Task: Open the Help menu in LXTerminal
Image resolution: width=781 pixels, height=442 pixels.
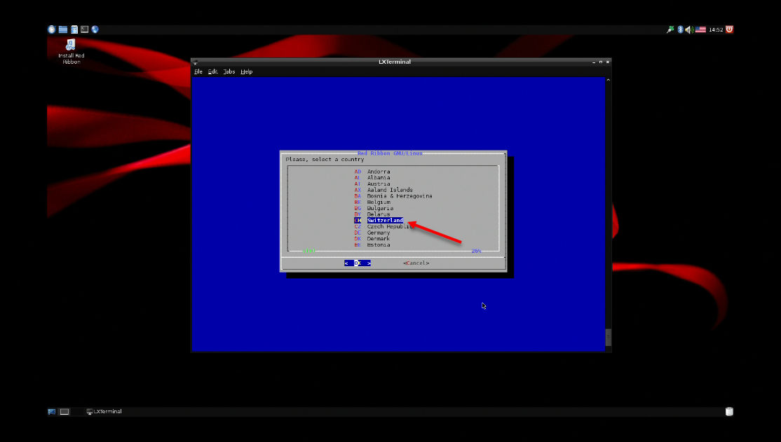Action: click(247, 71)
